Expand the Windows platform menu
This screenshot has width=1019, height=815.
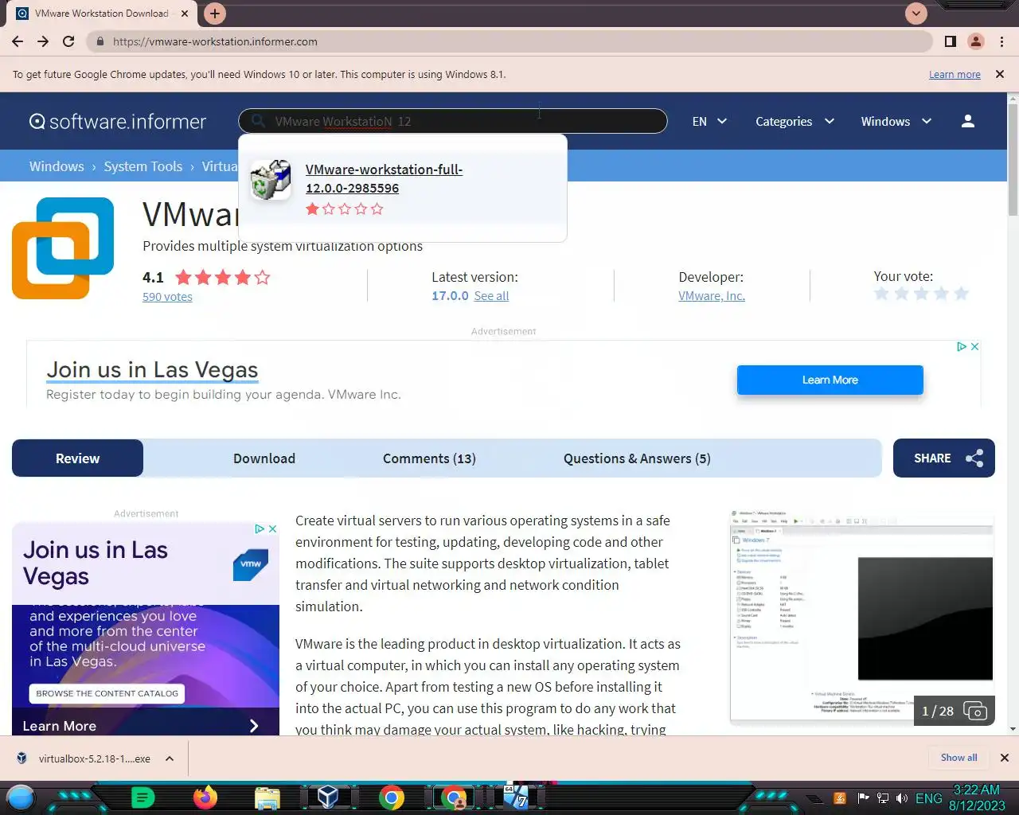896,121
